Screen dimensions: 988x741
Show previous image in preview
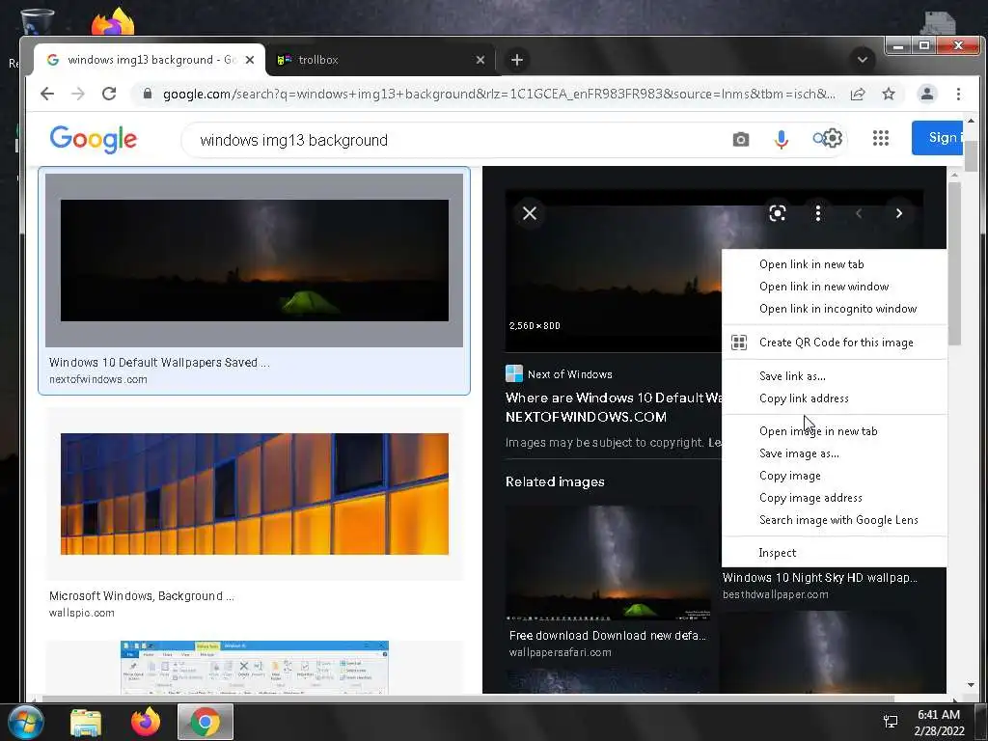(x=858, y=213)
